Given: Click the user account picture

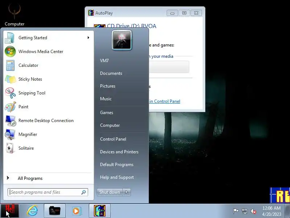Looking at the screenshot, I should point(122,40).
